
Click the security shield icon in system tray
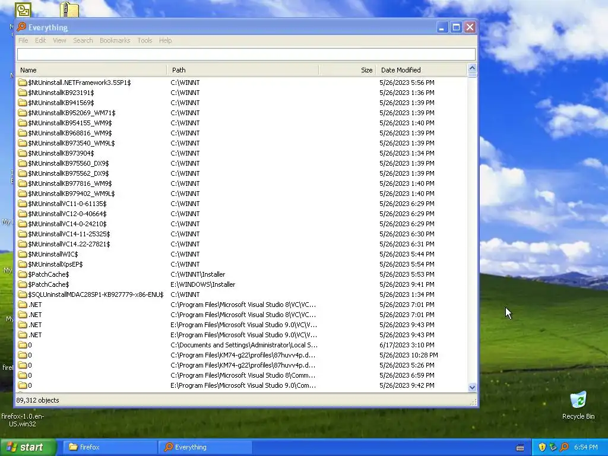click(x=542, y=447)
